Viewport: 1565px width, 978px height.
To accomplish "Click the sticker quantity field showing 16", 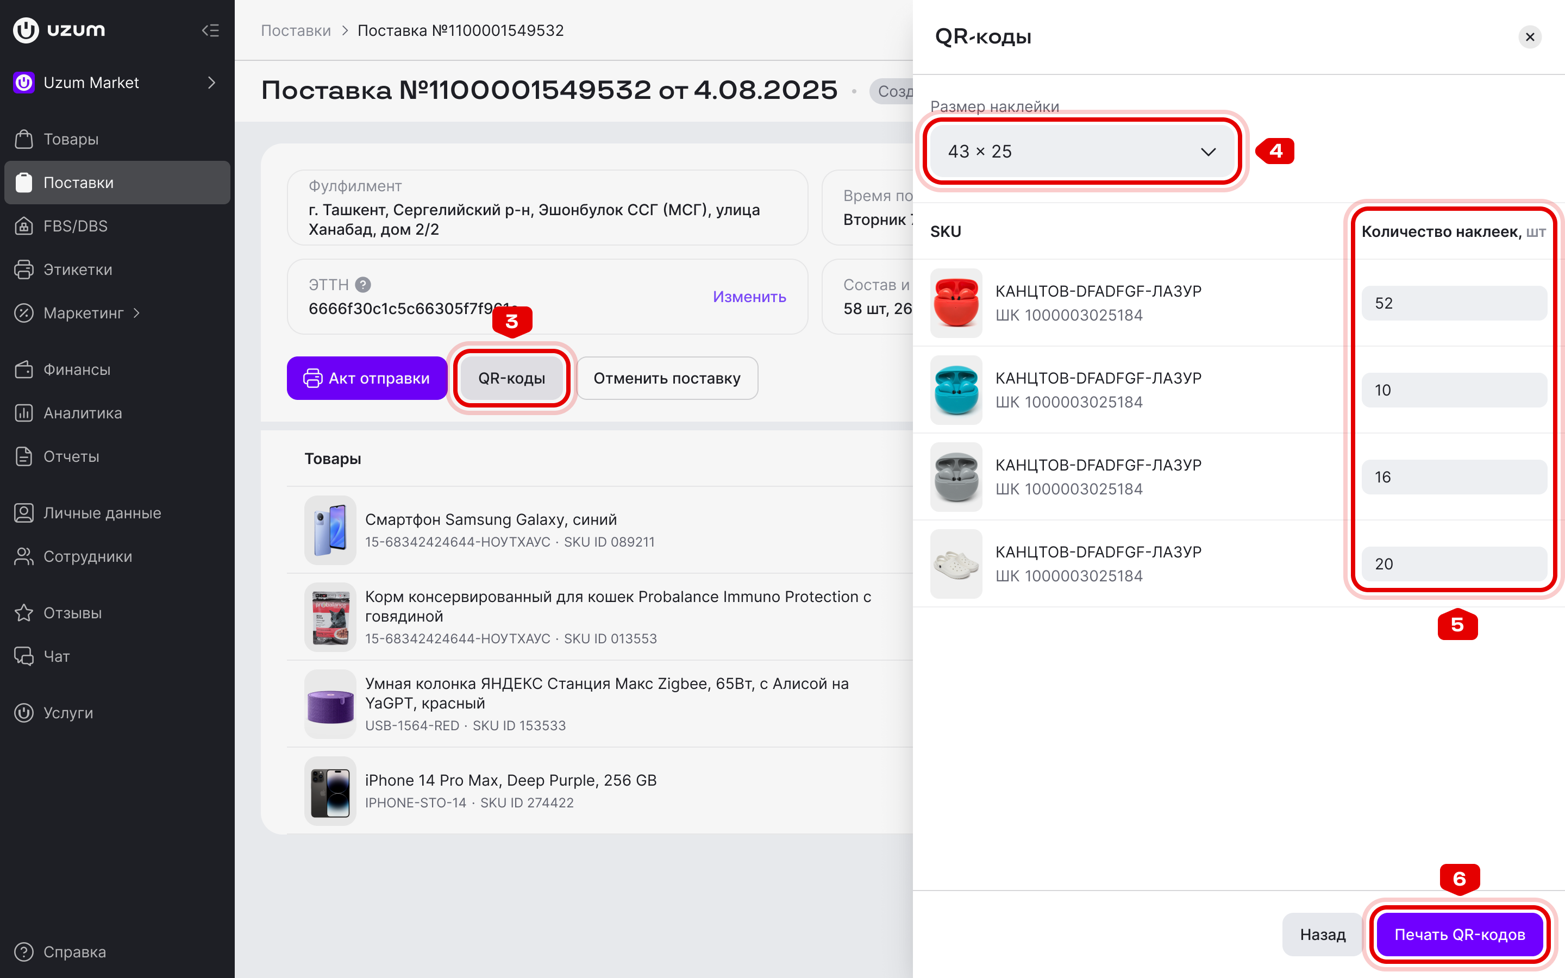I will click(1453, 477).
